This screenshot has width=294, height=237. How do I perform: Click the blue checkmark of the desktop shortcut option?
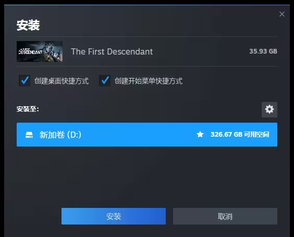click(24, 80)
